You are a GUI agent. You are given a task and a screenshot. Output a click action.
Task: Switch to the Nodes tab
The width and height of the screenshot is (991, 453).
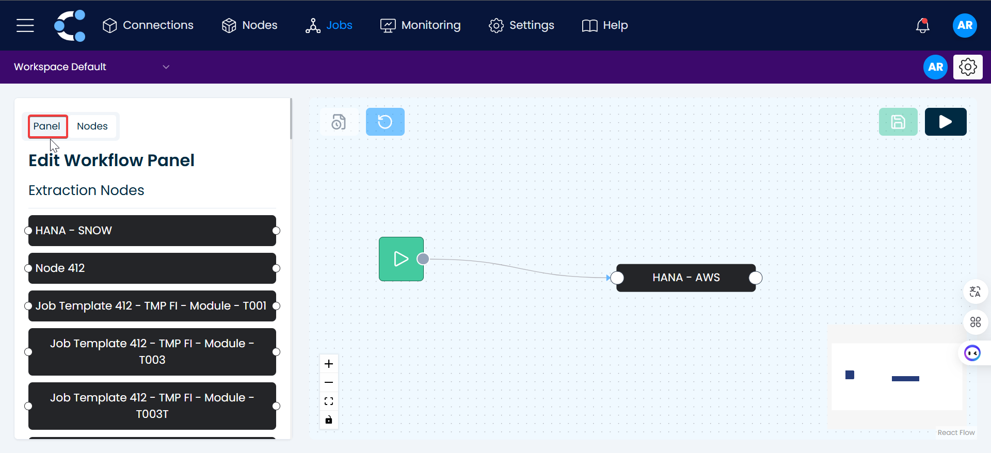92,126
